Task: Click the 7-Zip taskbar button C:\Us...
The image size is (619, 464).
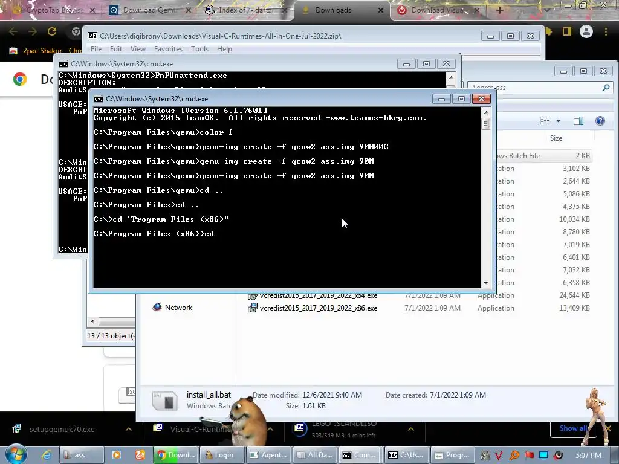Action: point(406,455)
